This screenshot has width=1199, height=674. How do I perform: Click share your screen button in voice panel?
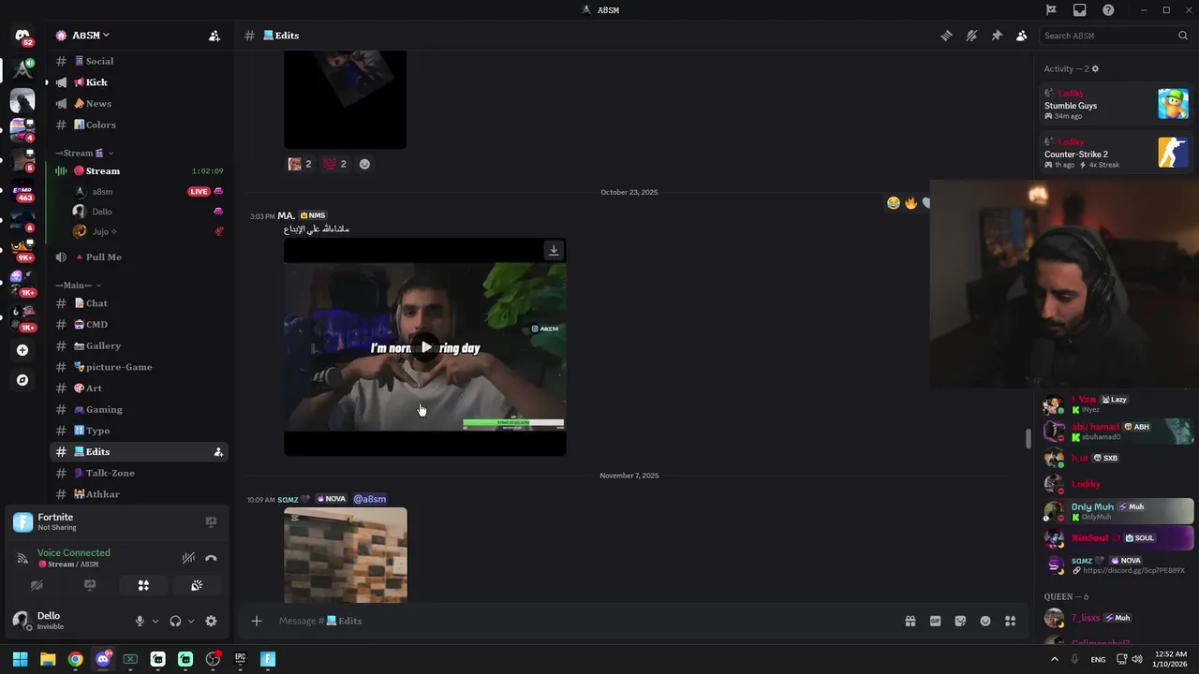coord(90,585)
